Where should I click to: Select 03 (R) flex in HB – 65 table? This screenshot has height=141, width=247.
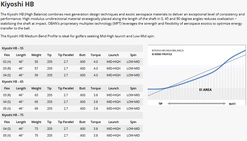pyautogui.click(x=7, y=95)
